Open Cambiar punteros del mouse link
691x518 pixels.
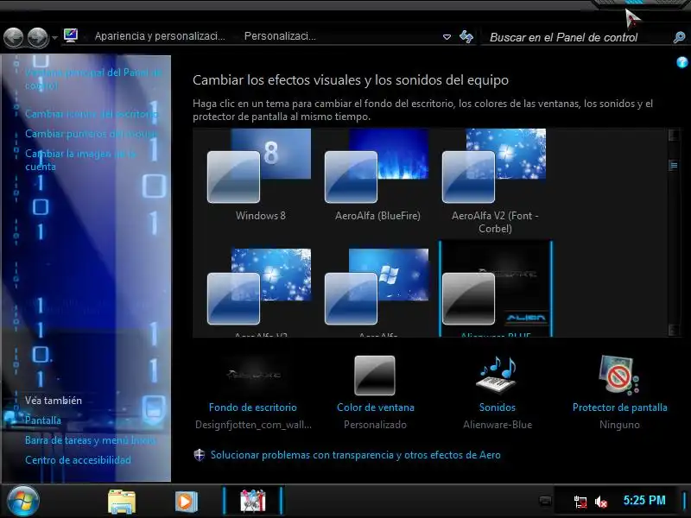[x=92, y=134]
